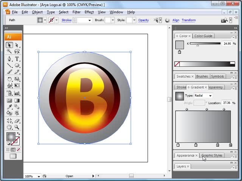The height and width of the screenshot is (181, 242).
Task: Select the Free Transform tool
Action: 17,86
